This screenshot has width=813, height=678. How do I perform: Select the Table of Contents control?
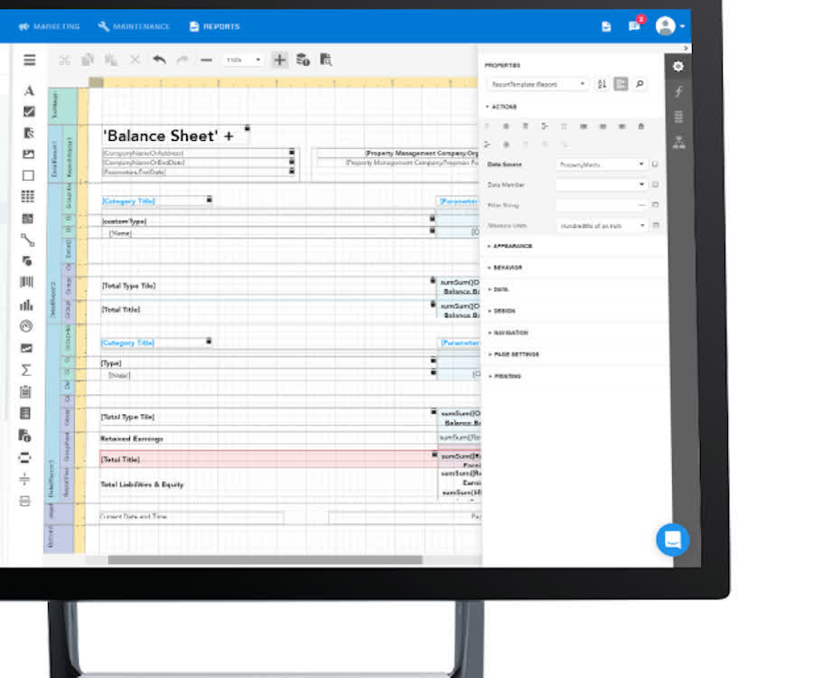(25, 413)
